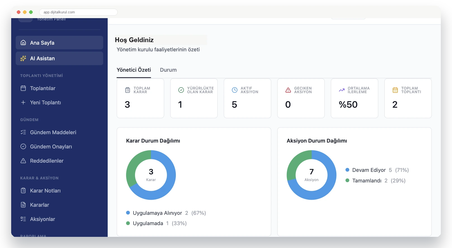This screenshot has height=248, width=452.
Task: Click the Geciken Aksiyon warning icon
Action: [288, 90]
